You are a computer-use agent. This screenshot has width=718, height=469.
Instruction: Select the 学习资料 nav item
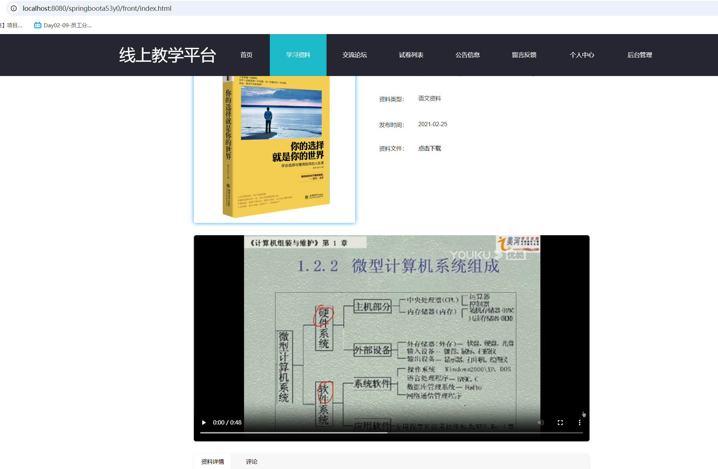pos(298,55)
